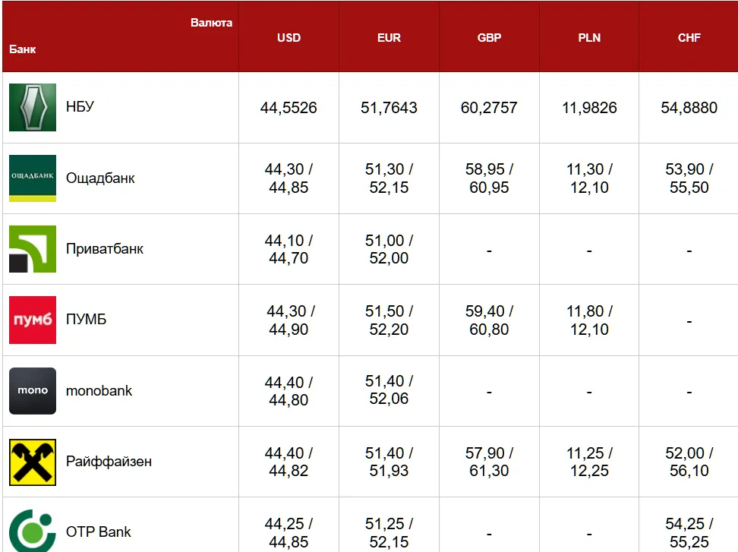Image resolution: width=738 pixels, height=552 pixels.
Task: Click OTP Bank CHF rate 54,25 / 55,25
Action: pos(689,533)
